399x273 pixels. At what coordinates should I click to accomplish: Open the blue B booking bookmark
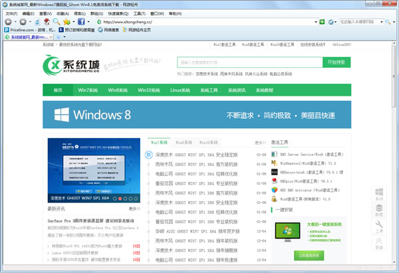tap(76, 30)
